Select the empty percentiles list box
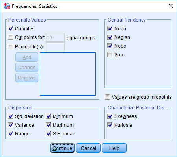Viewport: 177px width, 157px height. point(68,74)
